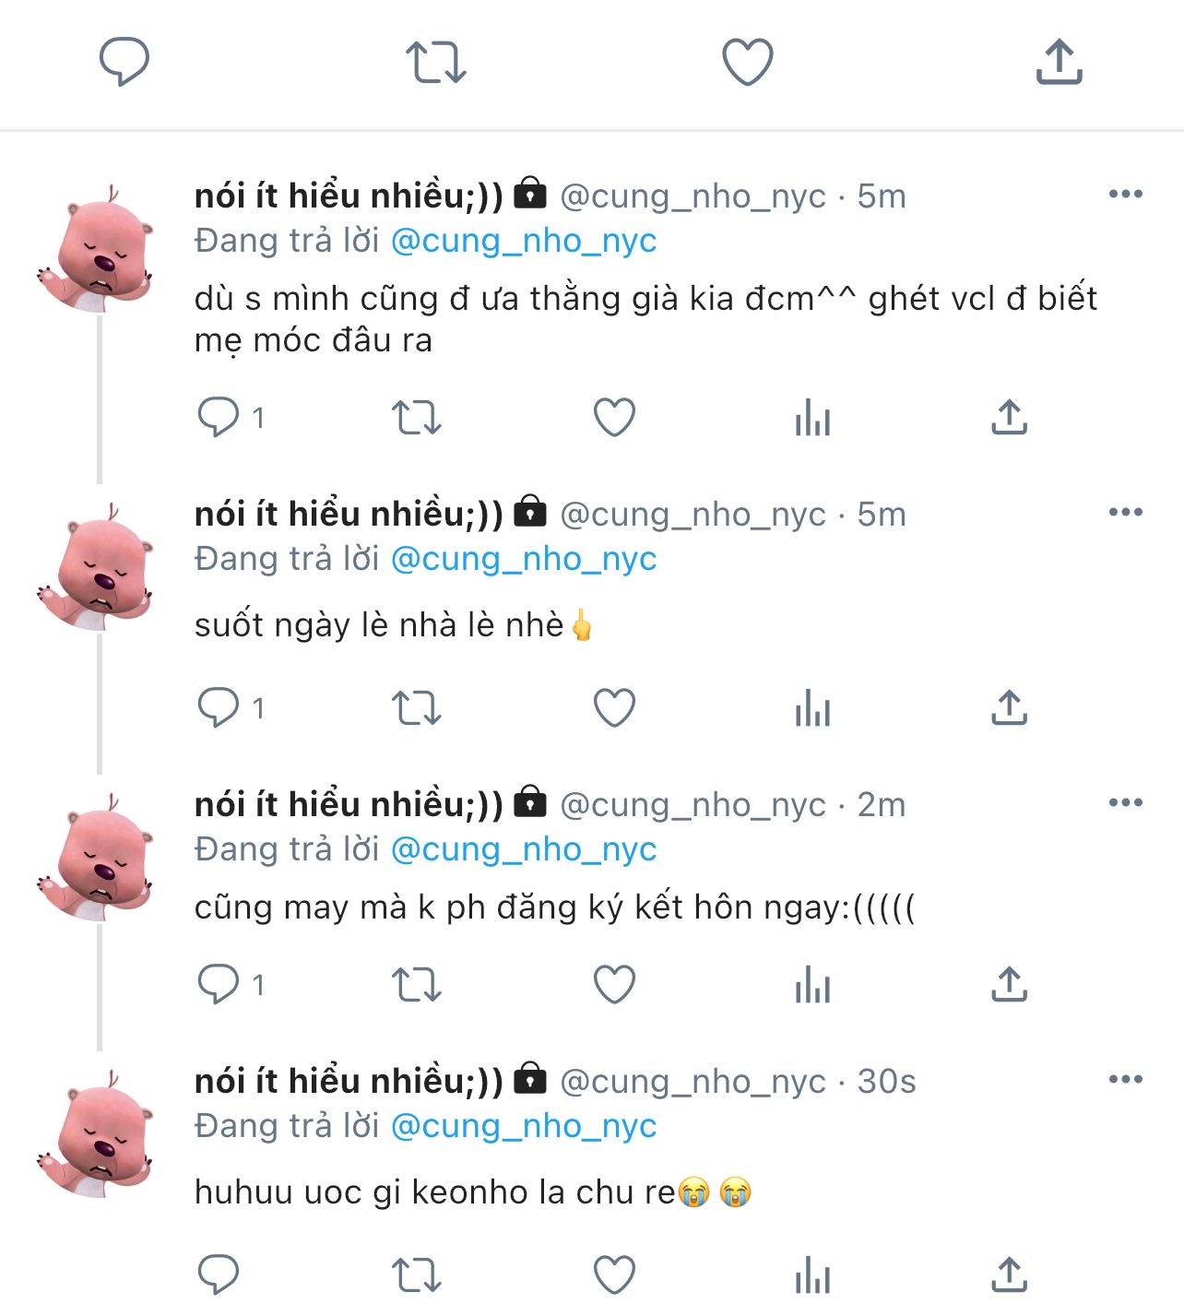The image size is (1184, 1316).
Task: View analytics for 'dù s mình' tweet
Action: (812, 418)
